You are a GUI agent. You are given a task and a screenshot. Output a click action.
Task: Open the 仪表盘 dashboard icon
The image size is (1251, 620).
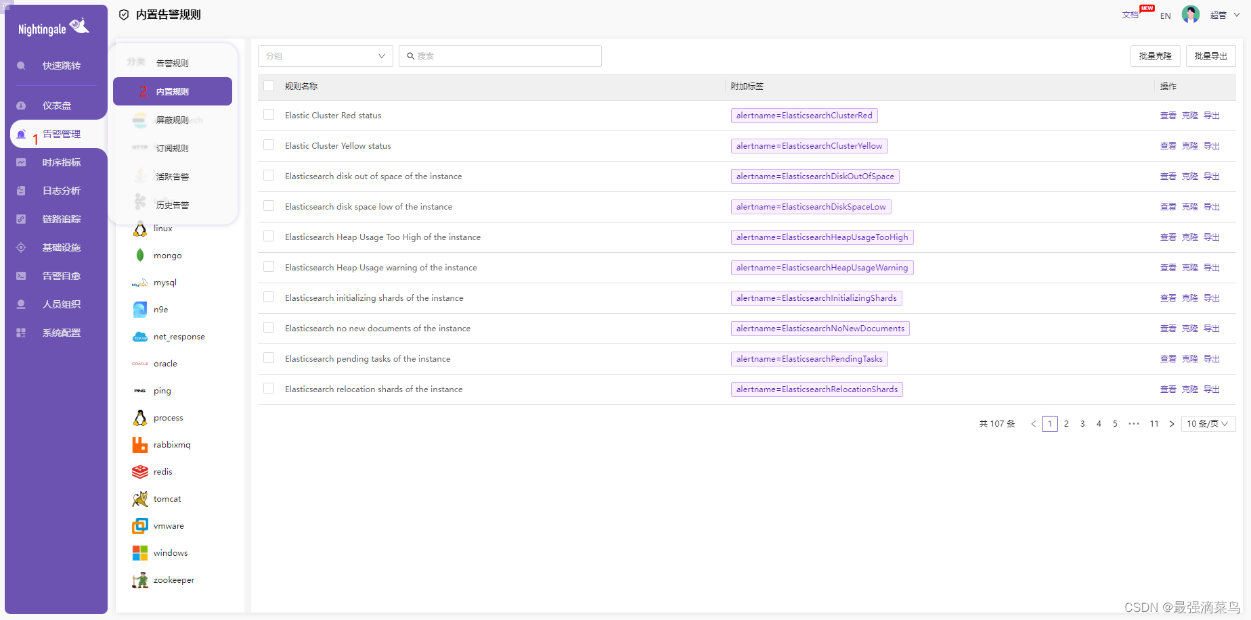[x=21, y=105]
